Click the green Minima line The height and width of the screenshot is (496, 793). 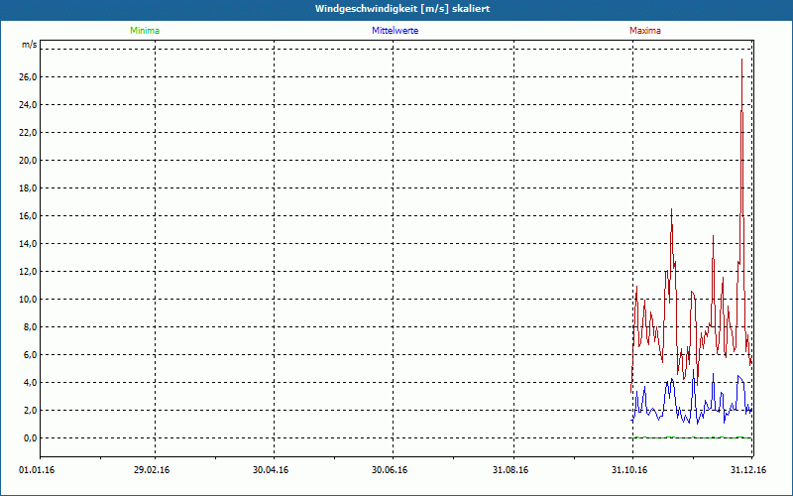pos(694,436)
